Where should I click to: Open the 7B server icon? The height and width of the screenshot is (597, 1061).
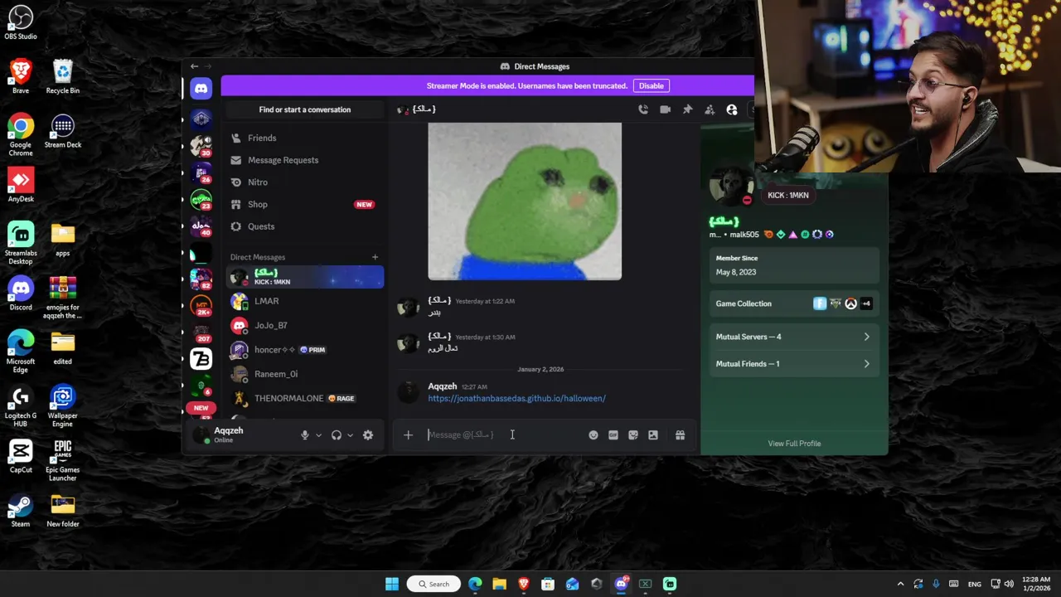point(201,358)
